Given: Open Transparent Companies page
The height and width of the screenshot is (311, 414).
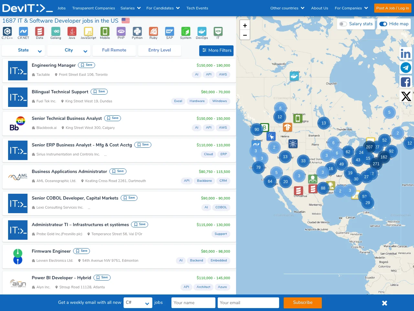Looking at the screenshot, I should pyautogui.click(x=93, y=8).
